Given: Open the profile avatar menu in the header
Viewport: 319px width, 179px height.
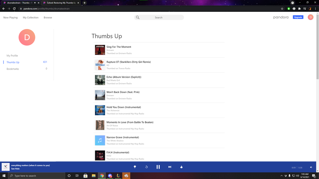Looking at the screenshot, I should click(310, 17).
